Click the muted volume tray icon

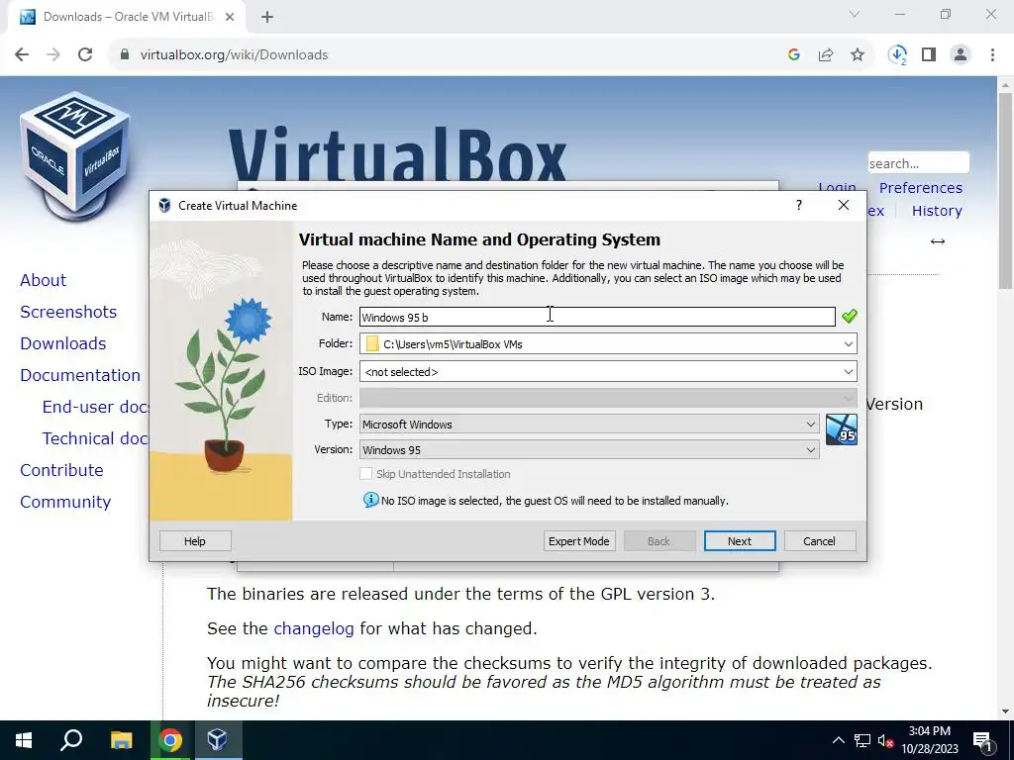coord(886,740)
